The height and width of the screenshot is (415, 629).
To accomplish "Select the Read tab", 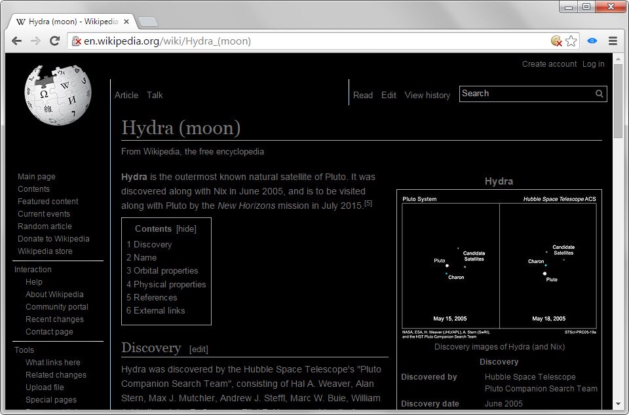I will click(x=362, y=96).
